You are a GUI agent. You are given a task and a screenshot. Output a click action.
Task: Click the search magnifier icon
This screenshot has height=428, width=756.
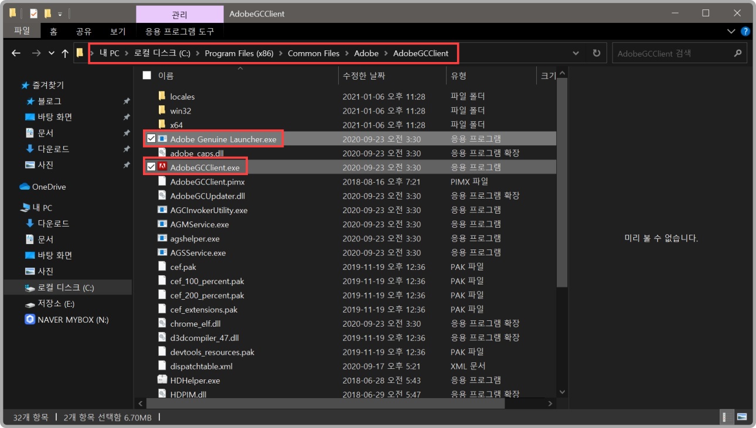pyautogui.click(x=738, y=53)
